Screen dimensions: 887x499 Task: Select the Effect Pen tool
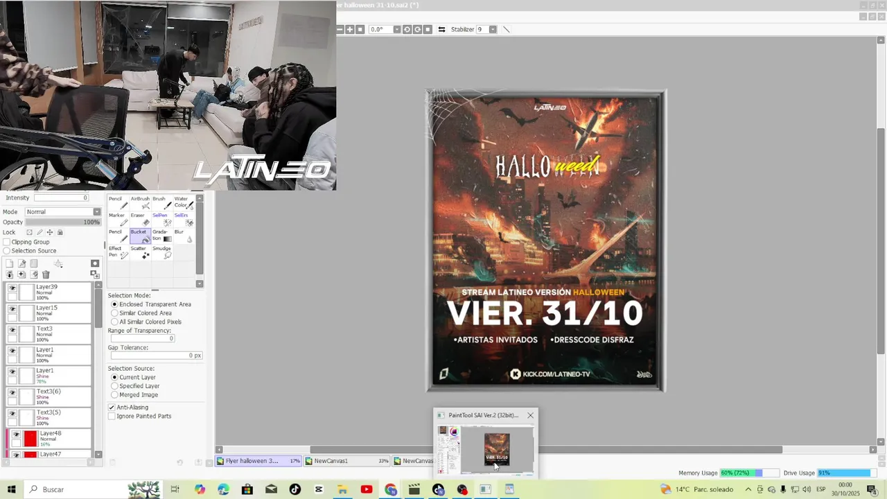click(118, 252)
